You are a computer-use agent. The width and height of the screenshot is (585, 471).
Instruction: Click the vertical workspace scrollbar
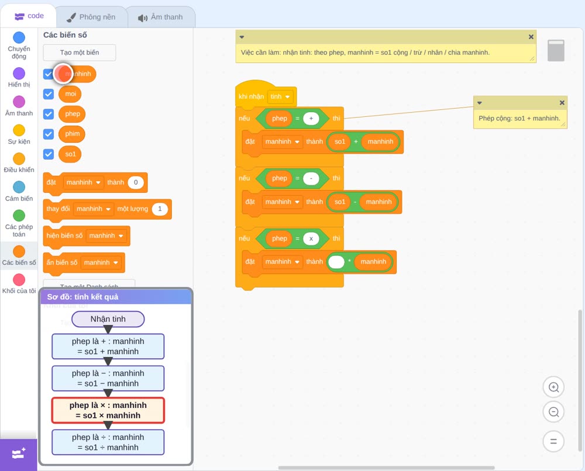coord(580,380)
